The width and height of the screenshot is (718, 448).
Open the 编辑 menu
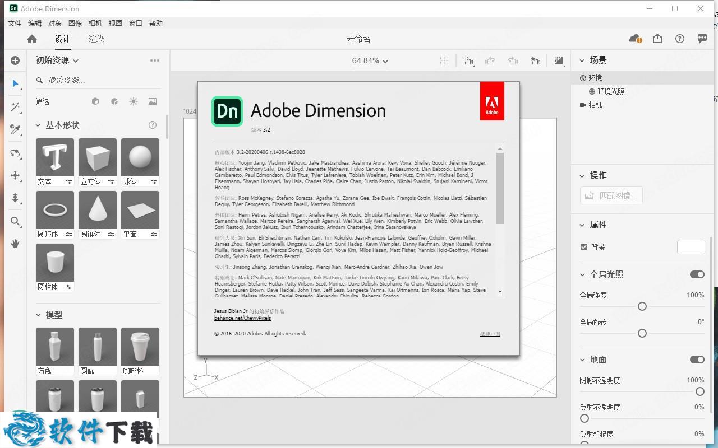(35, 23)
